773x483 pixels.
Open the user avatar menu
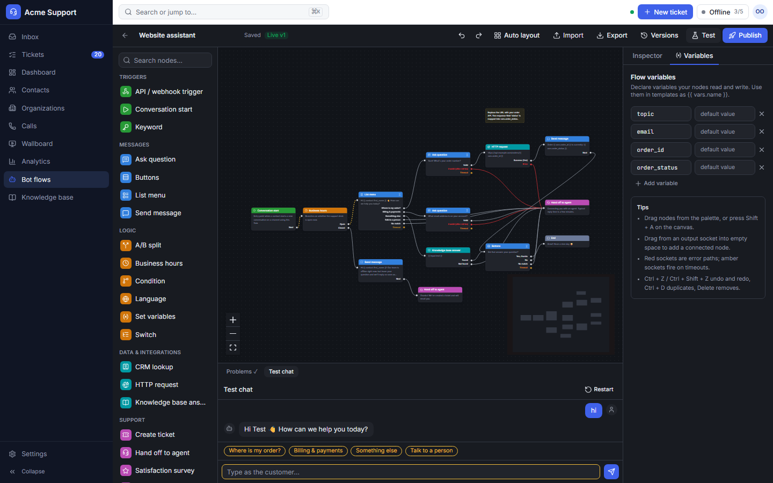pyautogui.click(x=760, y=12)
